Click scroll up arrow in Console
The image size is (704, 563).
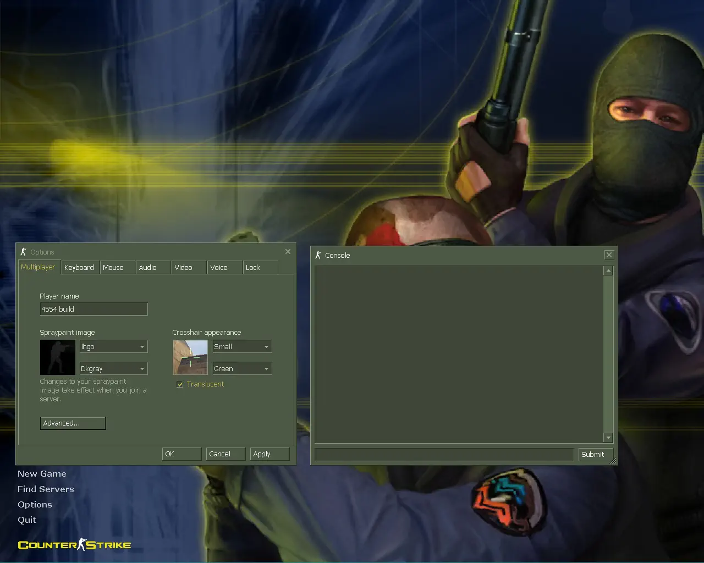coord(608,271)
